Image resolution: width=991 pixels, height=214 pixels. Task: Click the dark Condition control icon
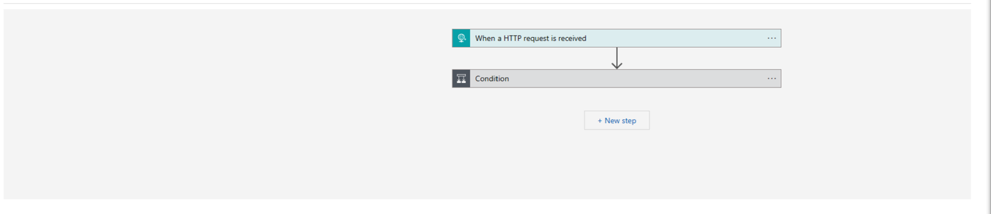[461, 79]
